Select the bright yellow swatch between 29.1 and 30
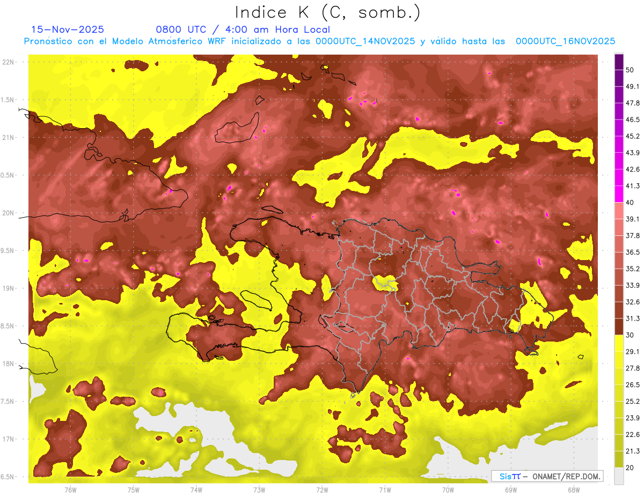The height and width of the screenshot is (497, 644). [619, 343]
